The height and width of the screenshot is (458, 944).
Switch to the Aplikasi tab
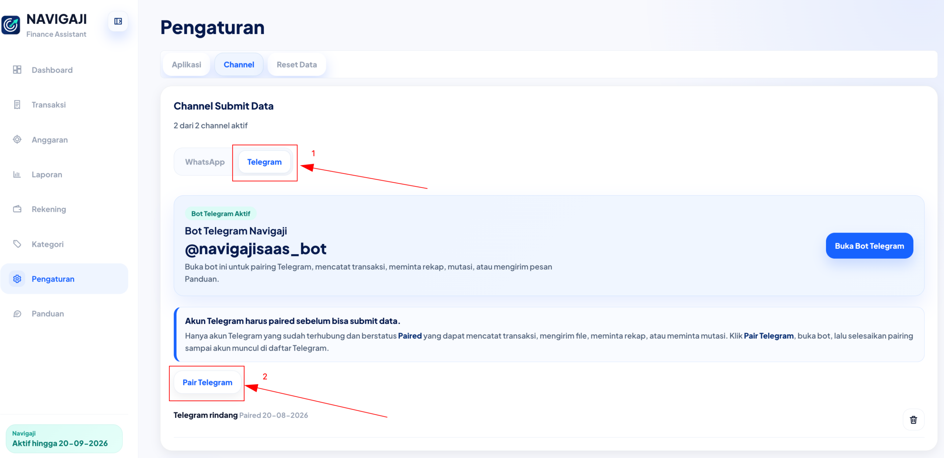(187, 65)
